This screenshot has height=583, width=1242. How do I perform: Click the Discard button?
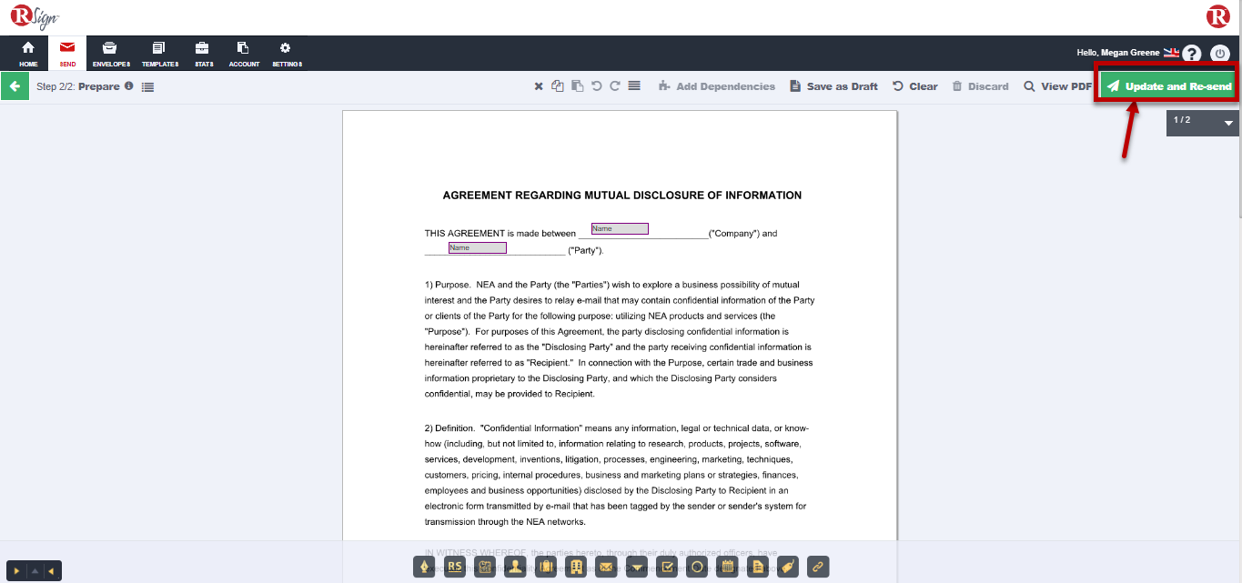(980, 86)
